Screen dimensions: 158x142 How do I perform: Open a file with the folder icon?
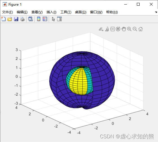pyautogui.click(x=10, y=19)
